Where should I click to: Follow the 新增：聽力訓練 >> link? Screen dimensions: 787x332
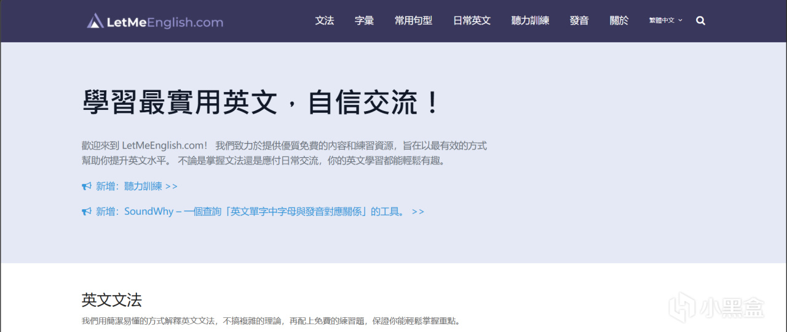[x=136, y=186]
